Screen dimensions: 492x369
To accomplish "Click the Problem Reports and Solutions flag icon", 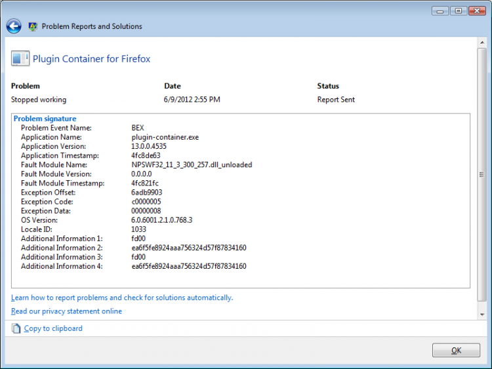I will (33, 27).
